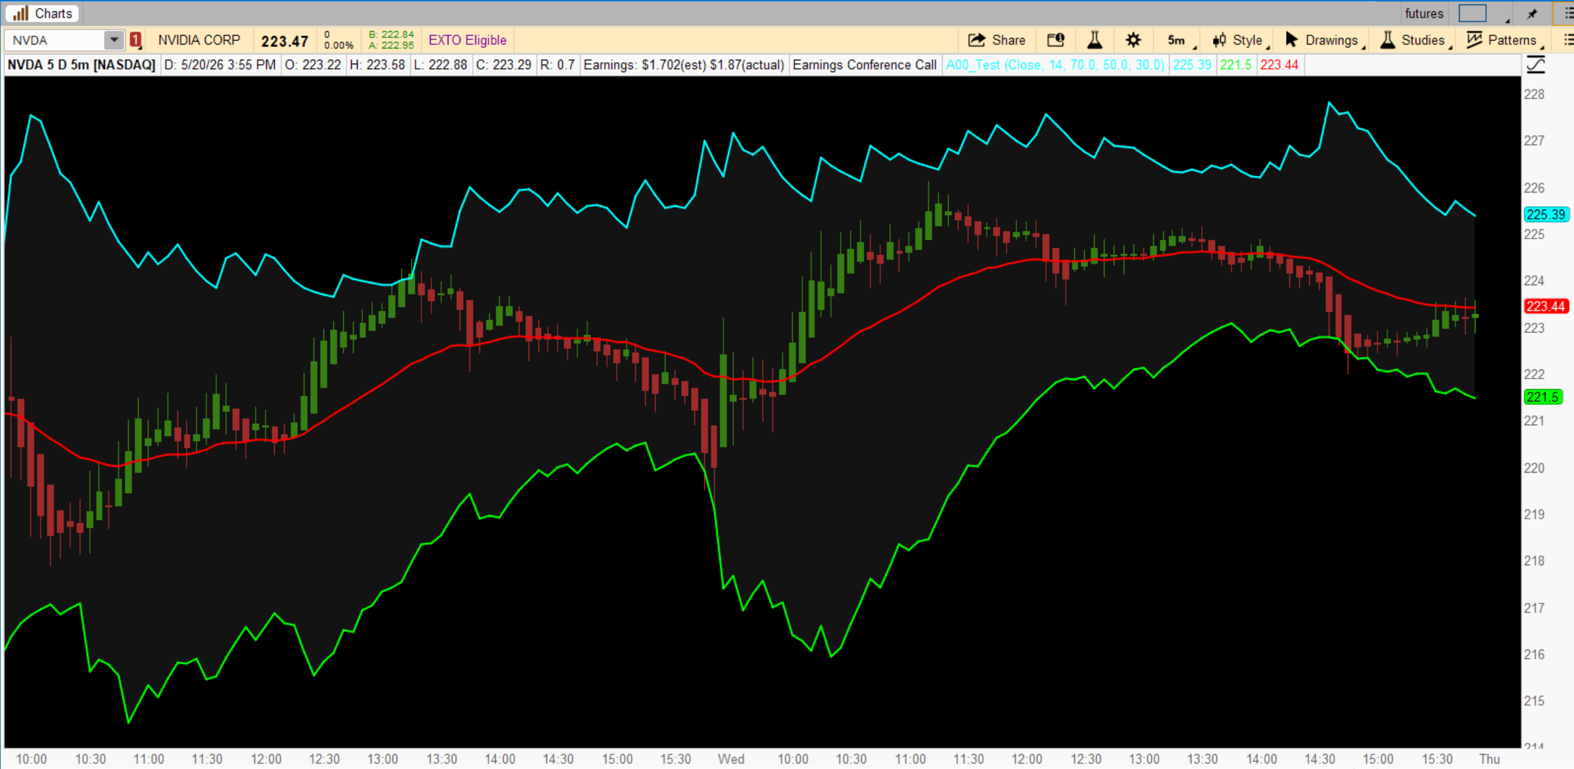Click the 13:00 label before Wed on time axis
The image size is (1574, 769).
coord(383,759)
